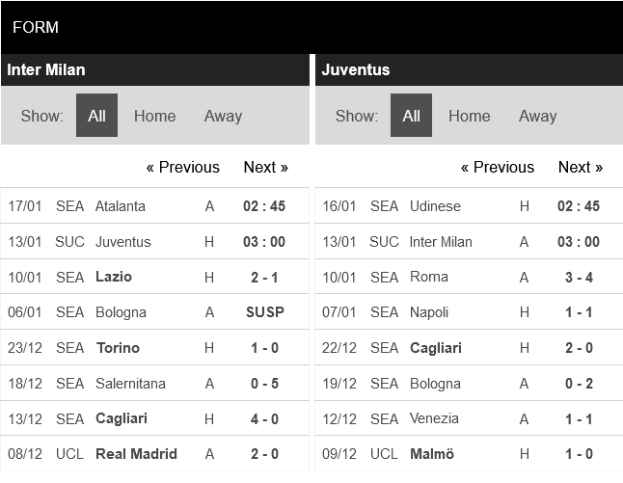Image resolution: width=623 pixels, height=483 pixels.
Task: Click the All filter in Inter Milan panel
Action: click(x=96, y=116)
